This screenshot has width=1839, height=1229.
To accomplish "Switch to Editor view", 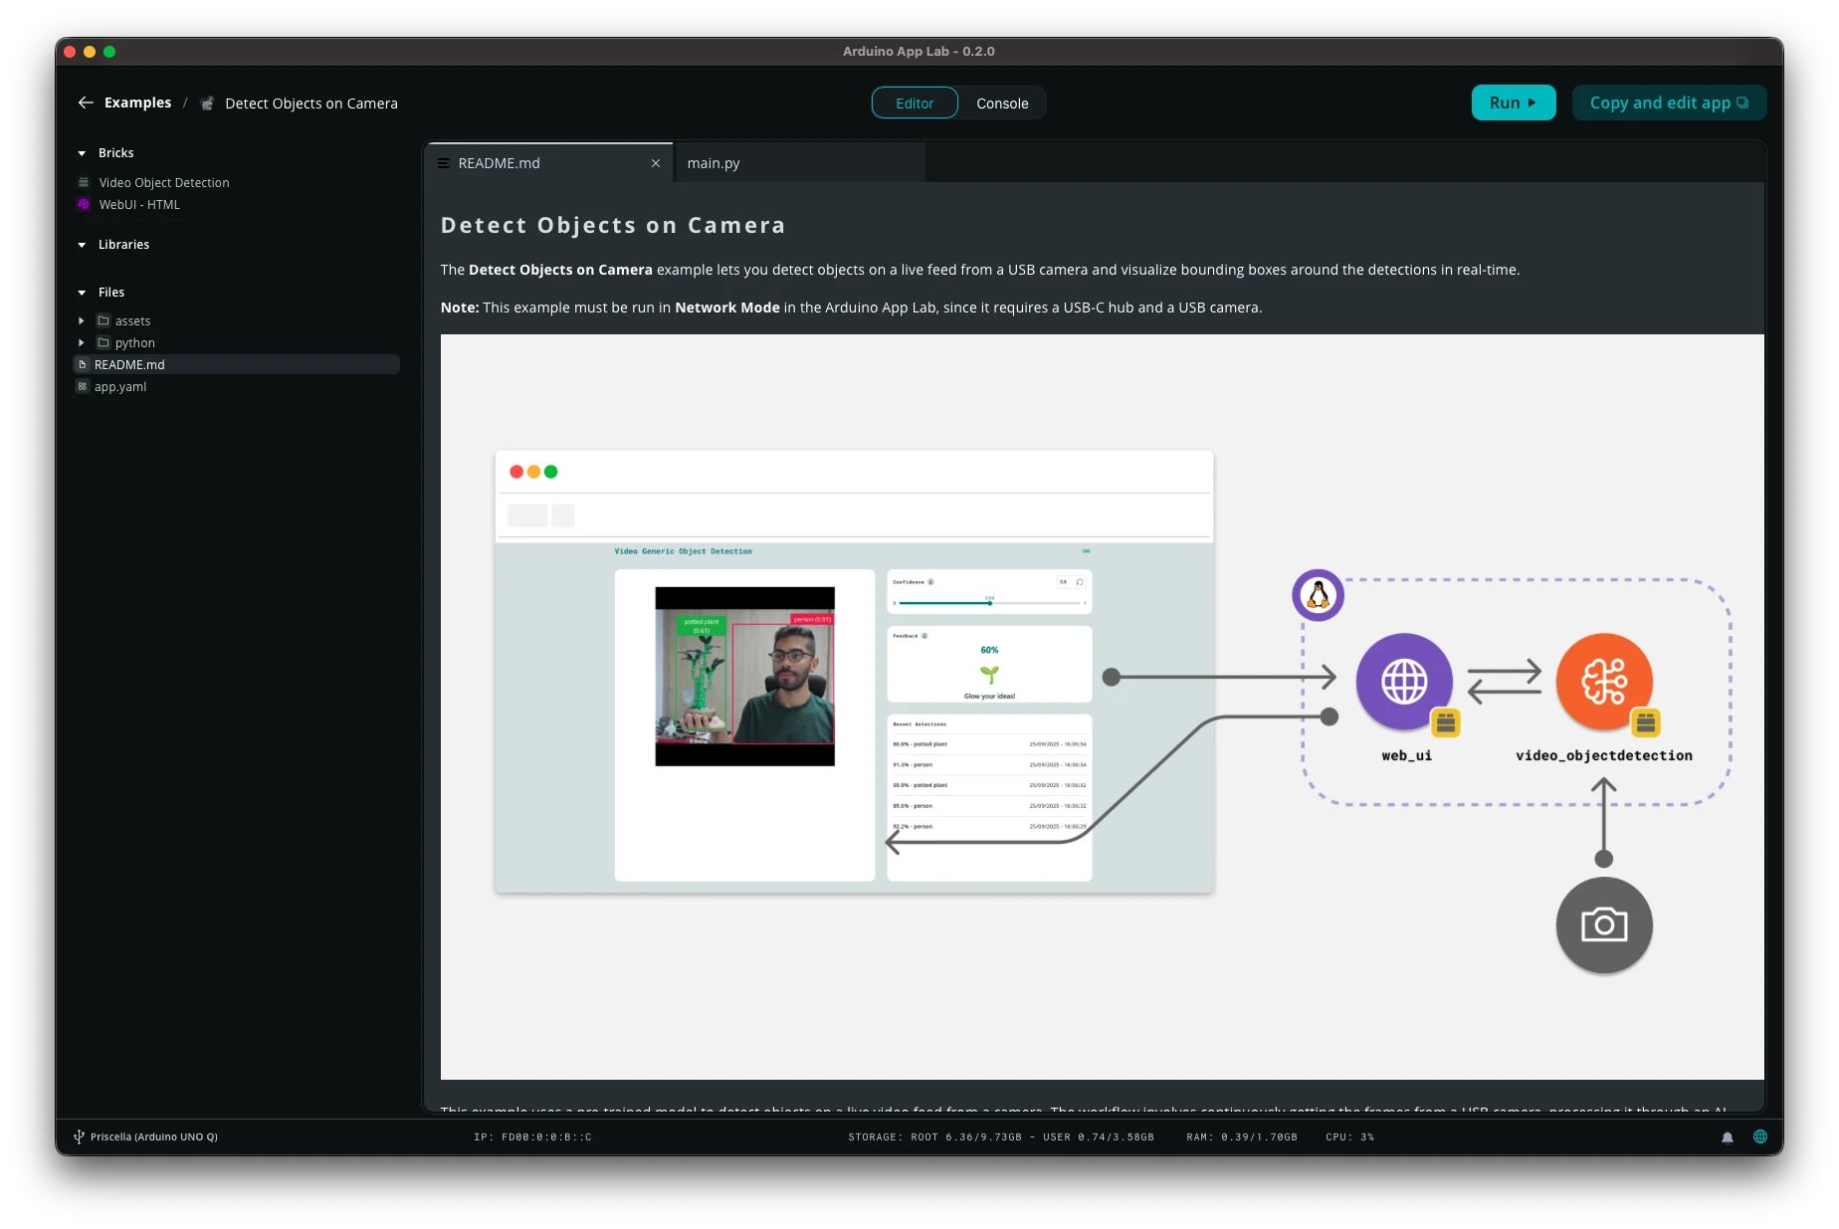I will point(915,103).
